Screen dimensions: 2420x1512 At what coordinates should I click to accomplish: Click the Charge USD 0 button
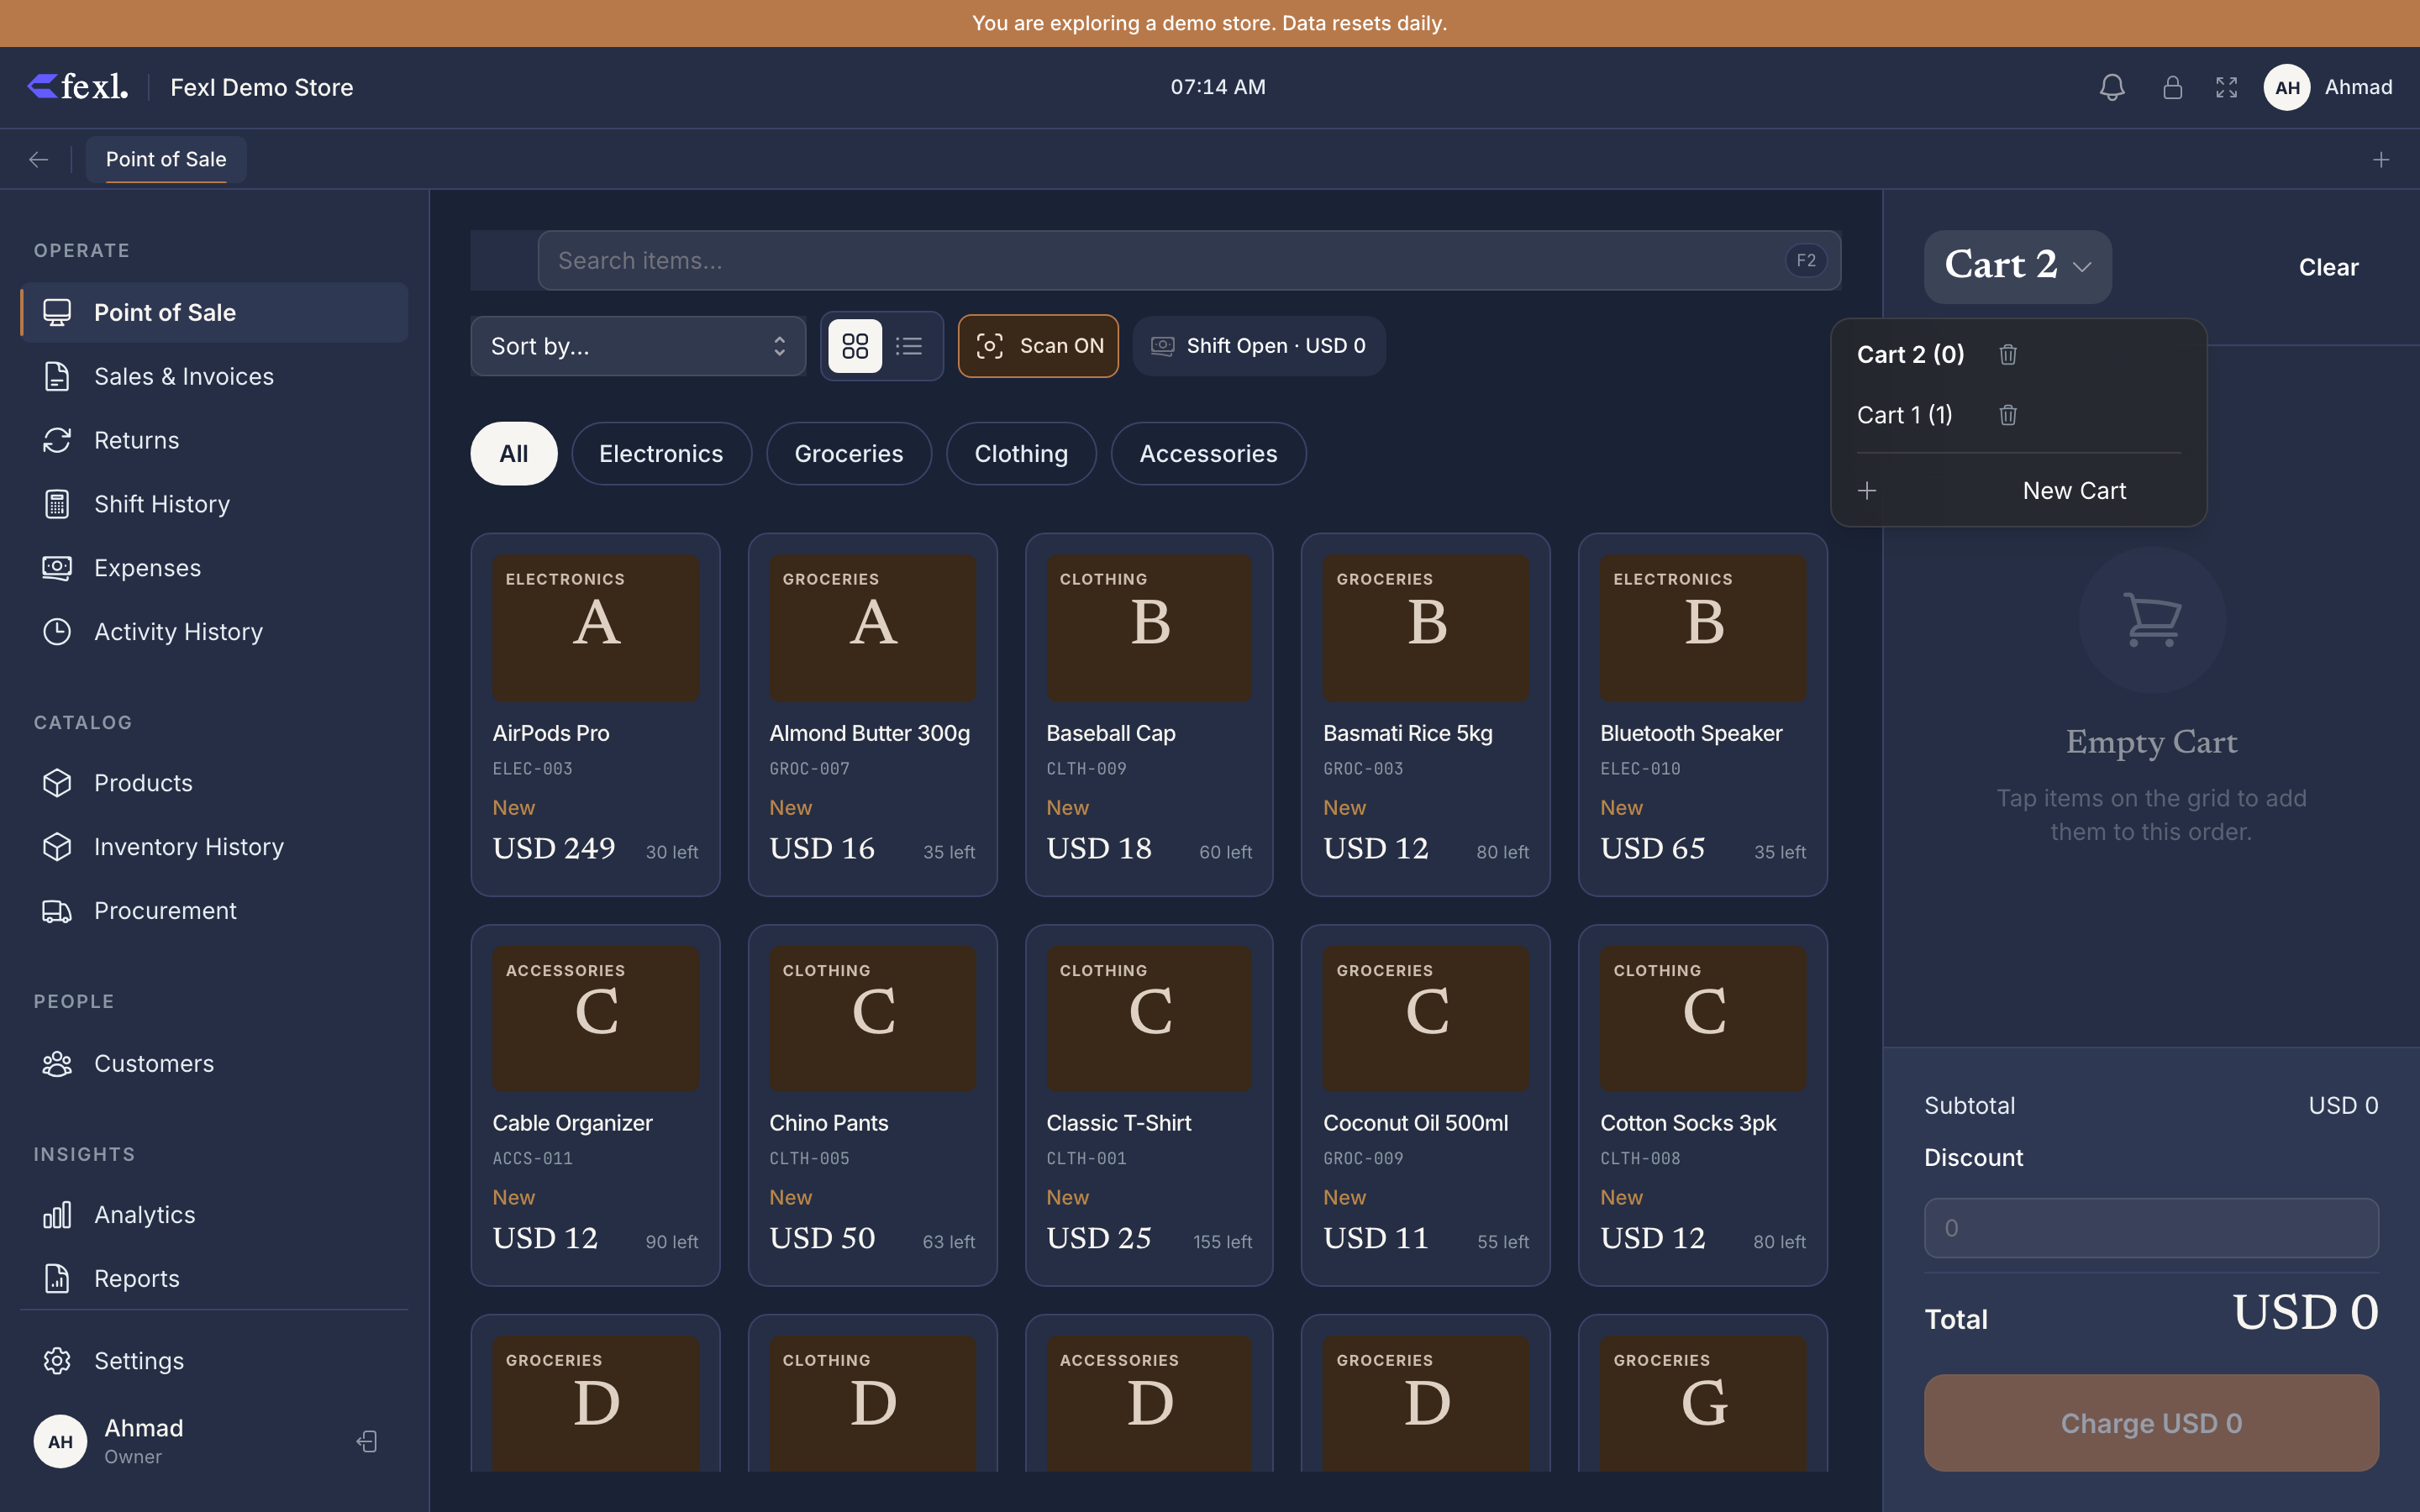[x=2151, y=1422]
